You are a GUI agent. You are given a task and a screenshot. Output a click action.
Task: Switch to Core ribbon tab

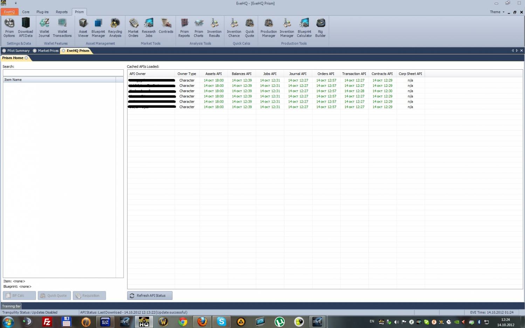(x=26, y=12)
